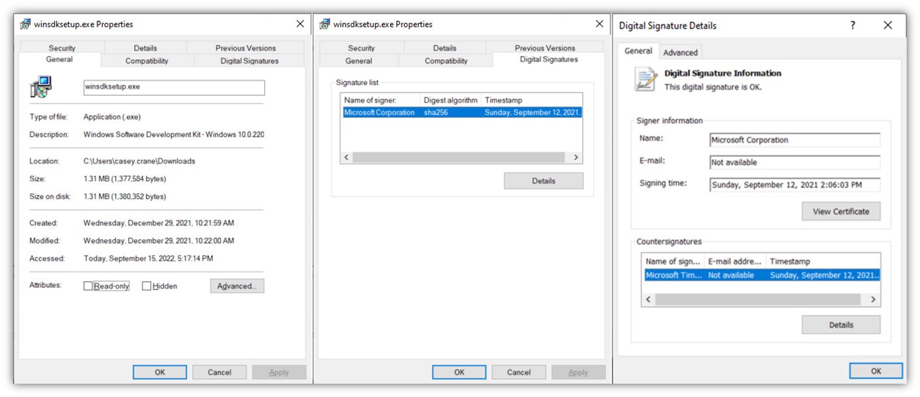920x397 pixels.
Task: Click Details button under Countersignatures
Action: (841, 325)
